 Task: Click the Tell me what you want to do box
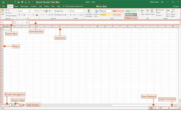click(73, 6)
